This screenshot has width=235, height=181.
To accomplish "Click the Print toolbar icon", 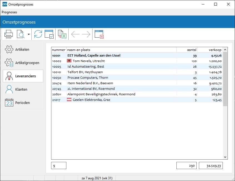I will (x=9, y=34).
